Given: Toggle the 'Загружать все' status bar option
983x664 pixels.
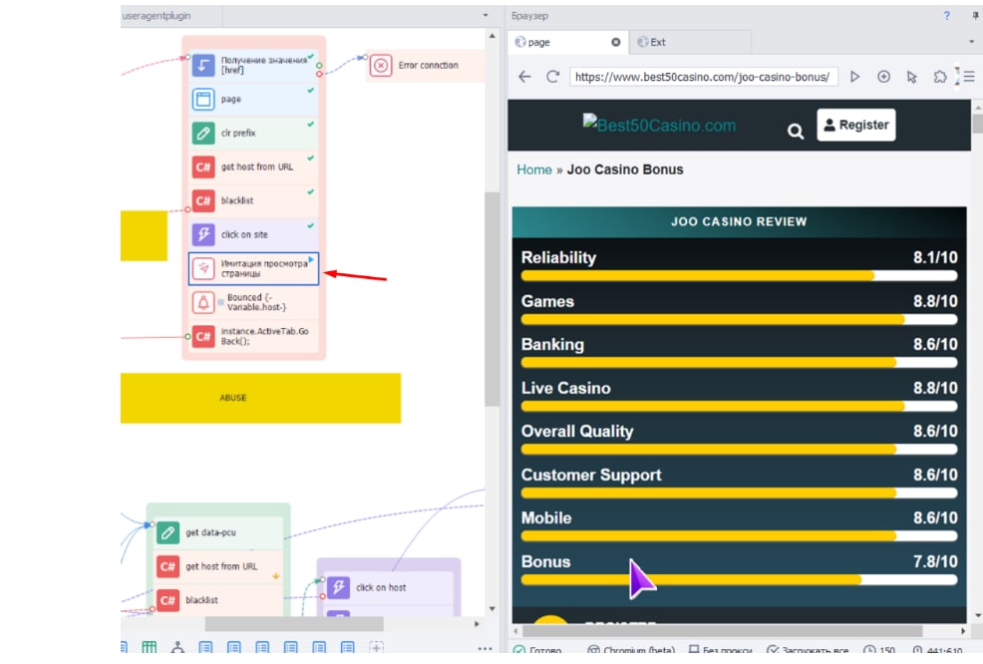Looking at the screenshot, I should point(804,651).
